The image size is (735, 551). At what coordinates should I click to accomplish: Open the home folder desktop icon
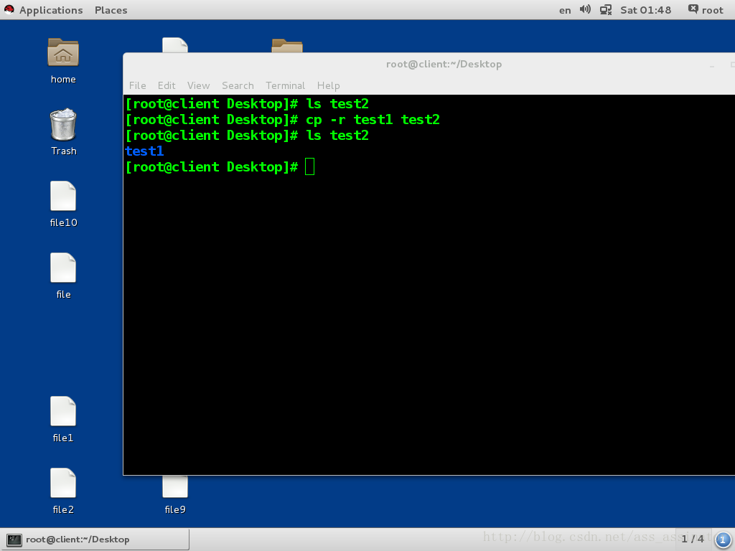pos(63,52)
